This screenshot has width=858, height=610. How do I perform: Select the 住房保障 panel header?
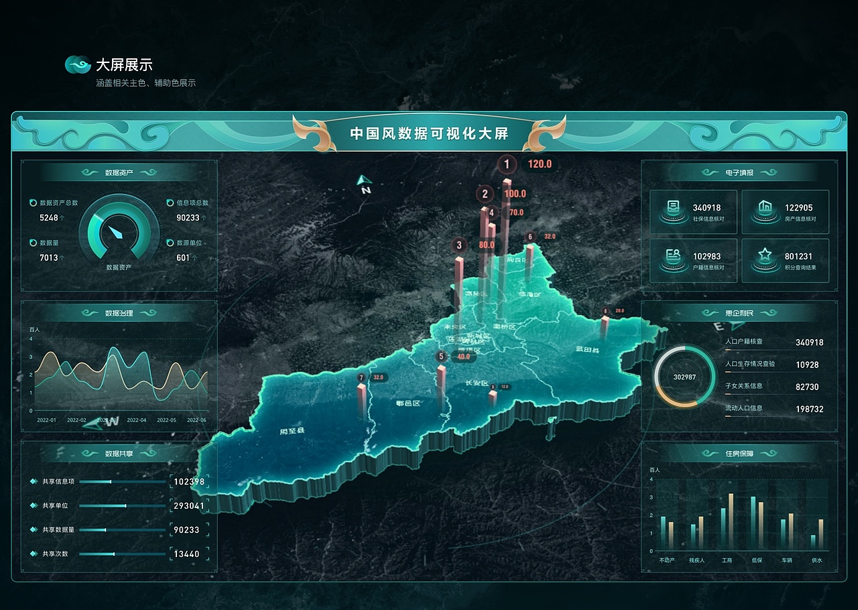tap(739, 454)
